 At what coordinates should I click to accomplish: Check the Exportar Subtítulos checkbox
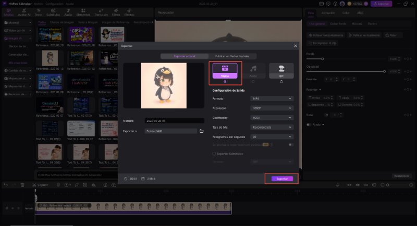pyautogui.click(x=214, y=154)
